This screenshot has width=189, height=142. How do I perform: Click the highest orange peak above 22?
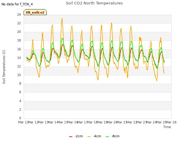point(62,18)
